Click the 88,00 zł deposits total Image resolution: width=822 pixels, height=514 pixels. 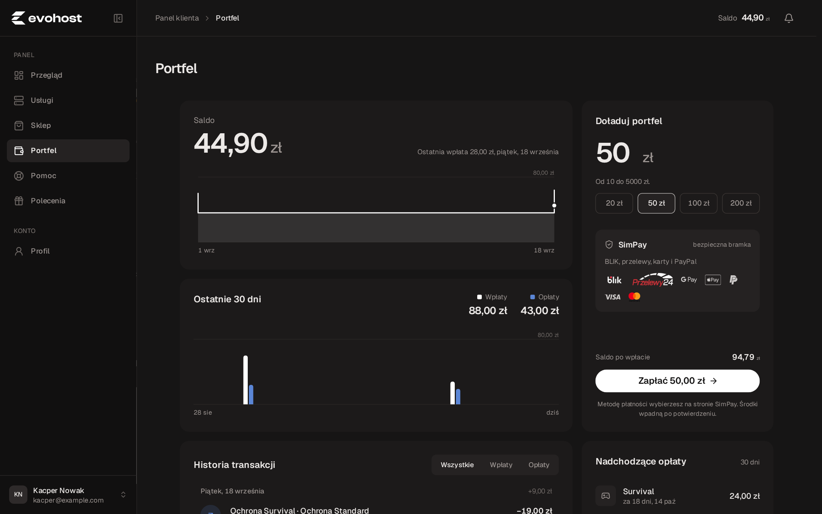tap(488, 311)
